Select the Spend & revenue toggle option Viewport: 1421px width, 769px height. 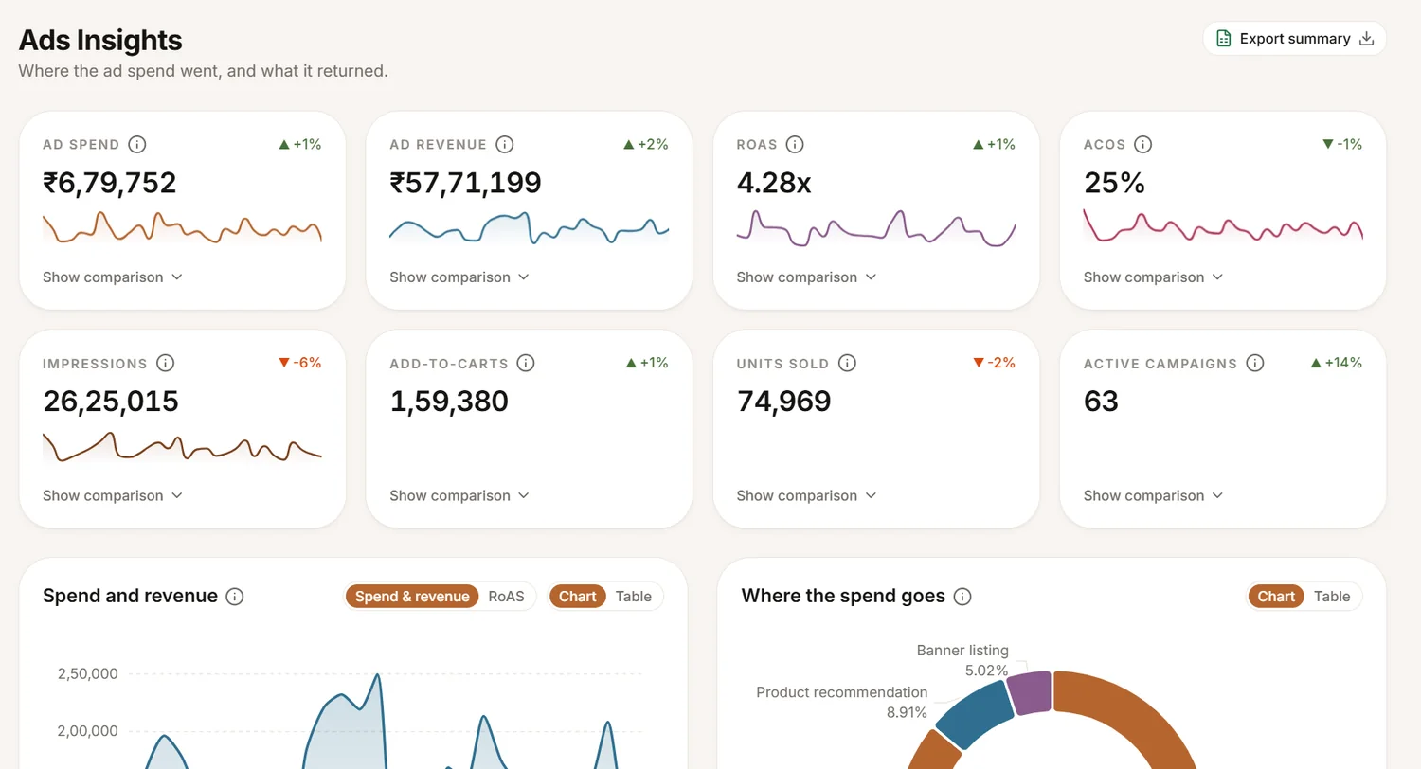pos(412,597)
